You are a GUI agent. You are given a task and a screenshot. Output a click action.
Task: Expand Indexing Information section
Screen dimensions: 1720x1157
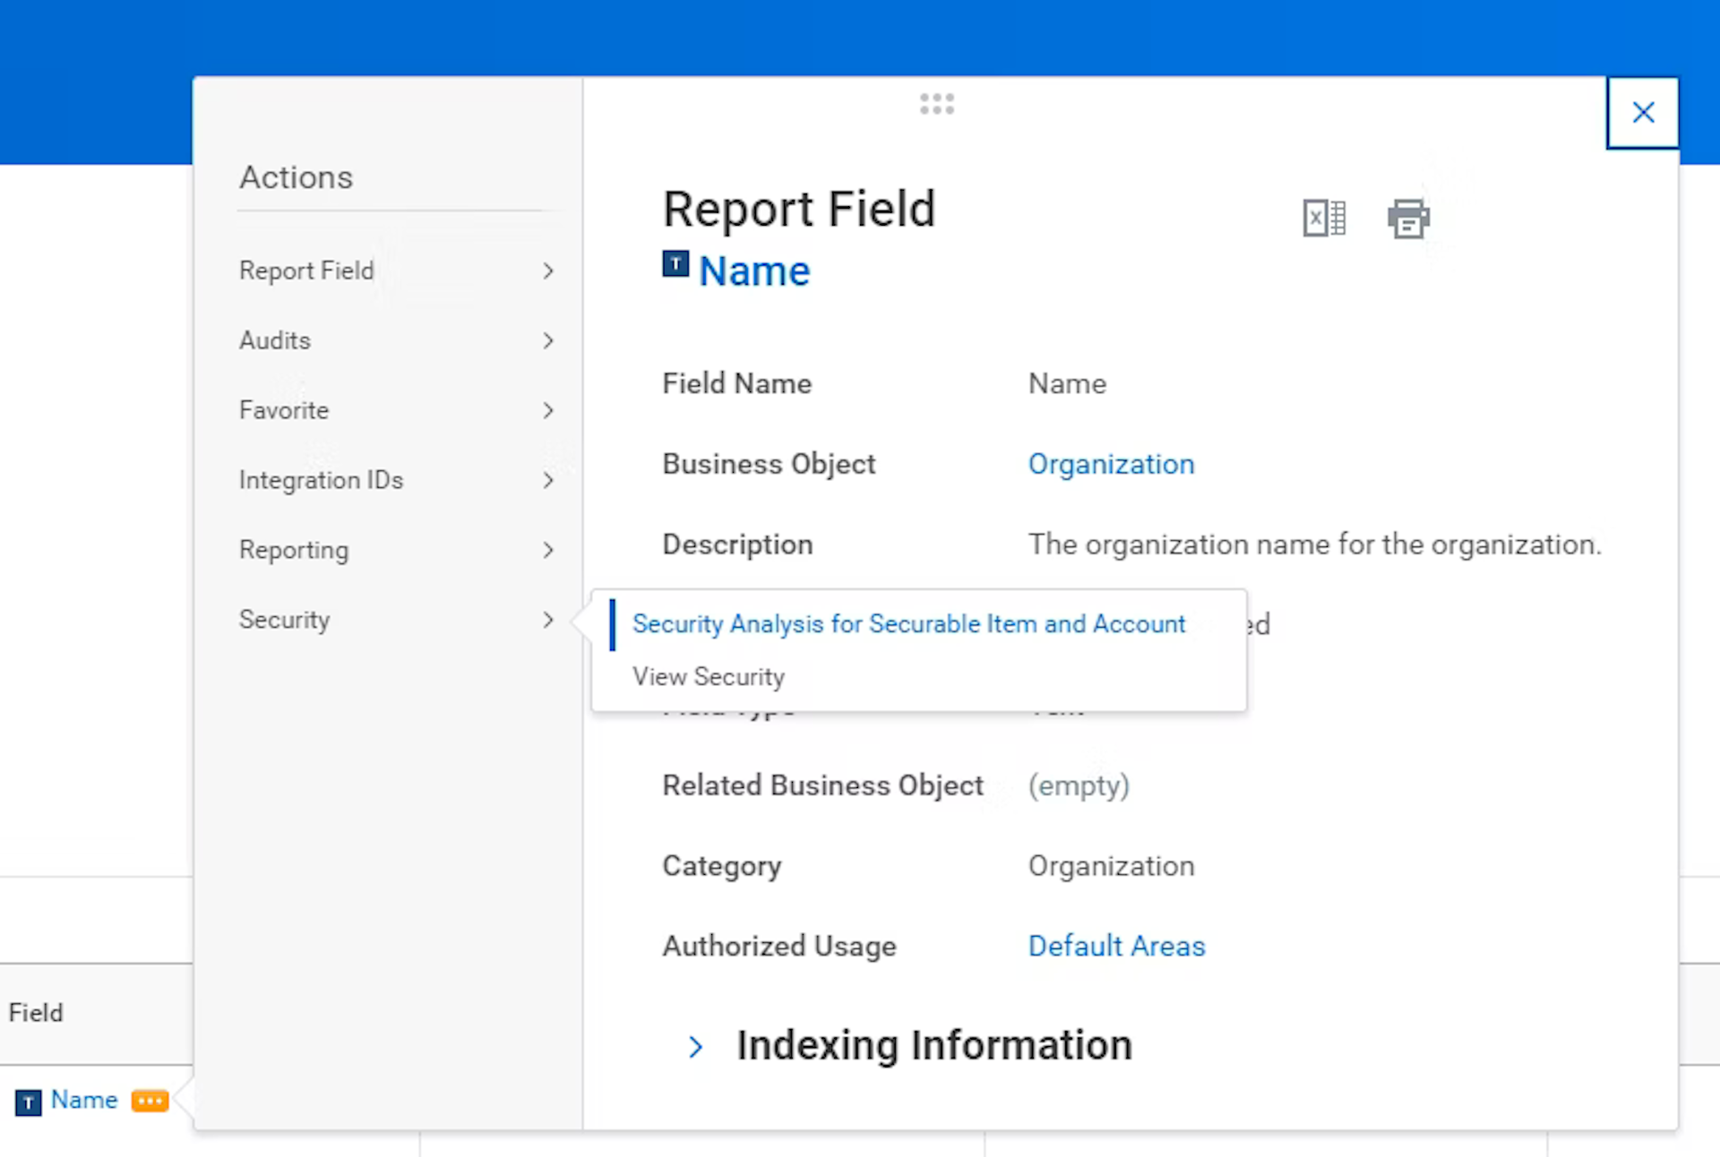tap(696, 1046)
